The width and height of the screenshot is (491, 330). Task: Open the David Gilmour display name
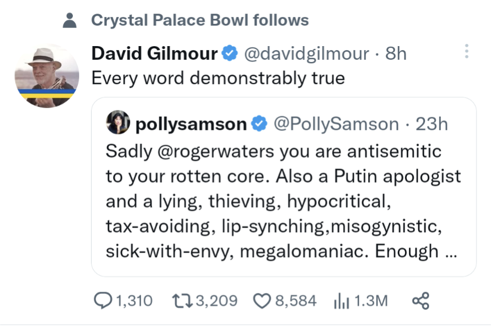[154, 54]
